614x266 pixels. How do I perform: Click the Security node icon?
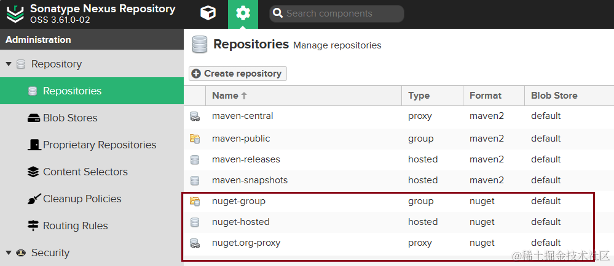point(21,253)
